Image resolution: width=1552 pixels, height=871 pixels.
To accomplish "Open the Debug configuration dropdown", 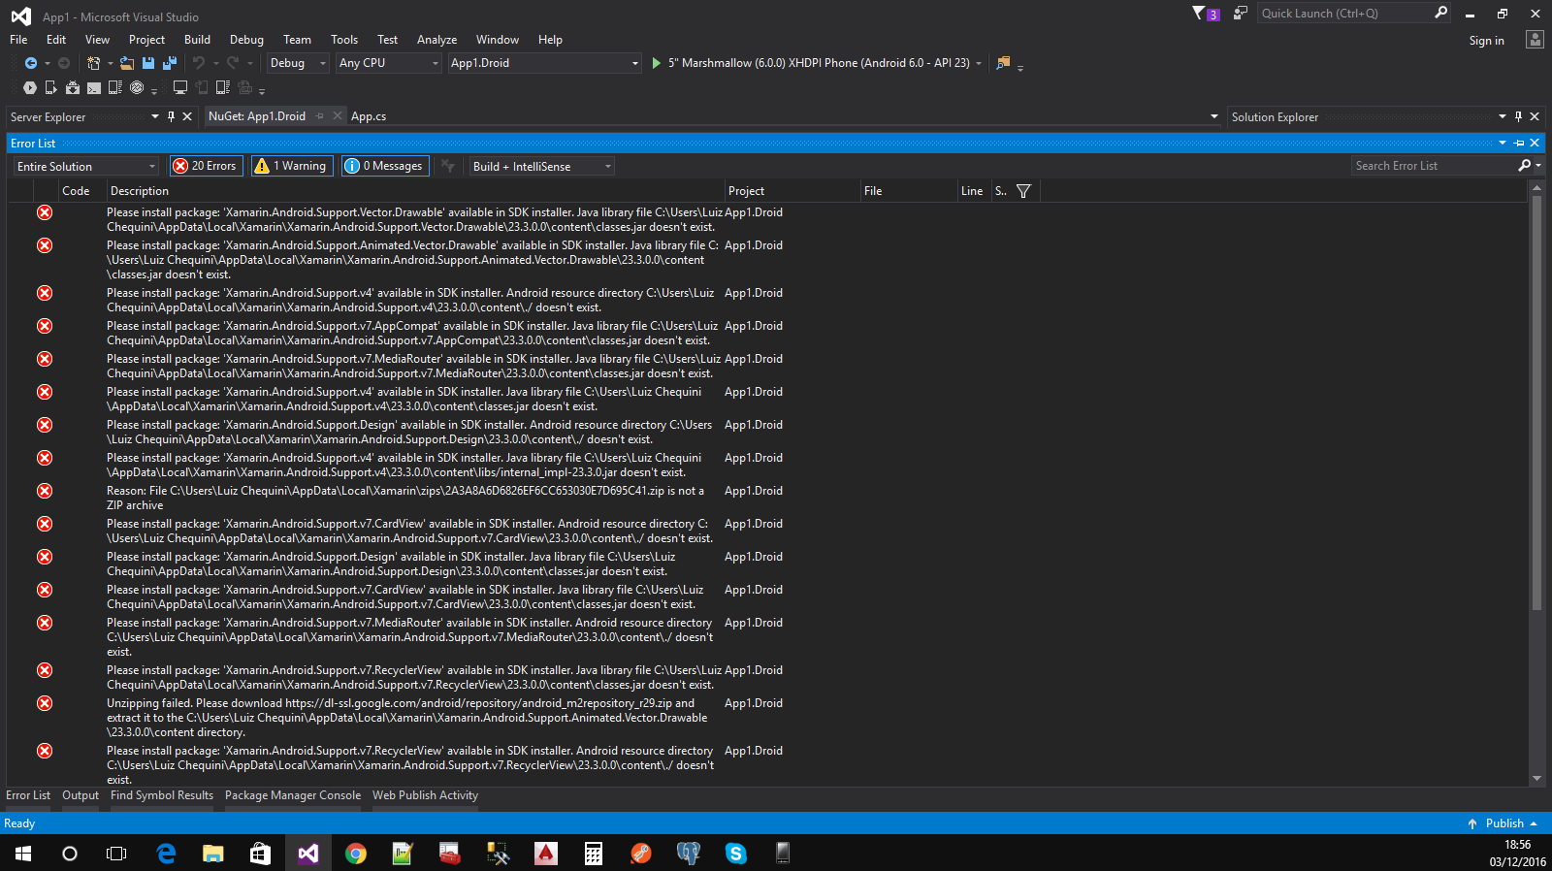I will [x=298, y=63].
